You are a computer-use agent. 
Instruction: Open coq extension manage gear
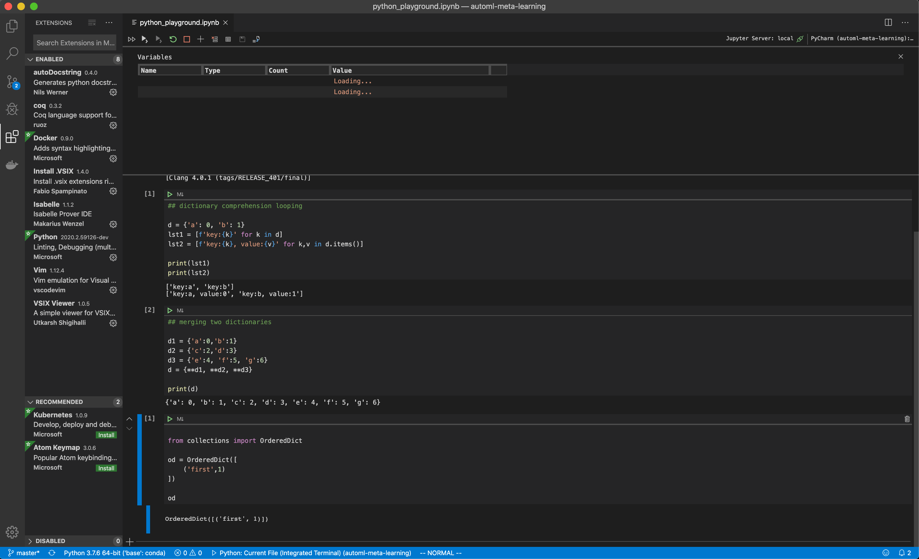pos(113,125)
